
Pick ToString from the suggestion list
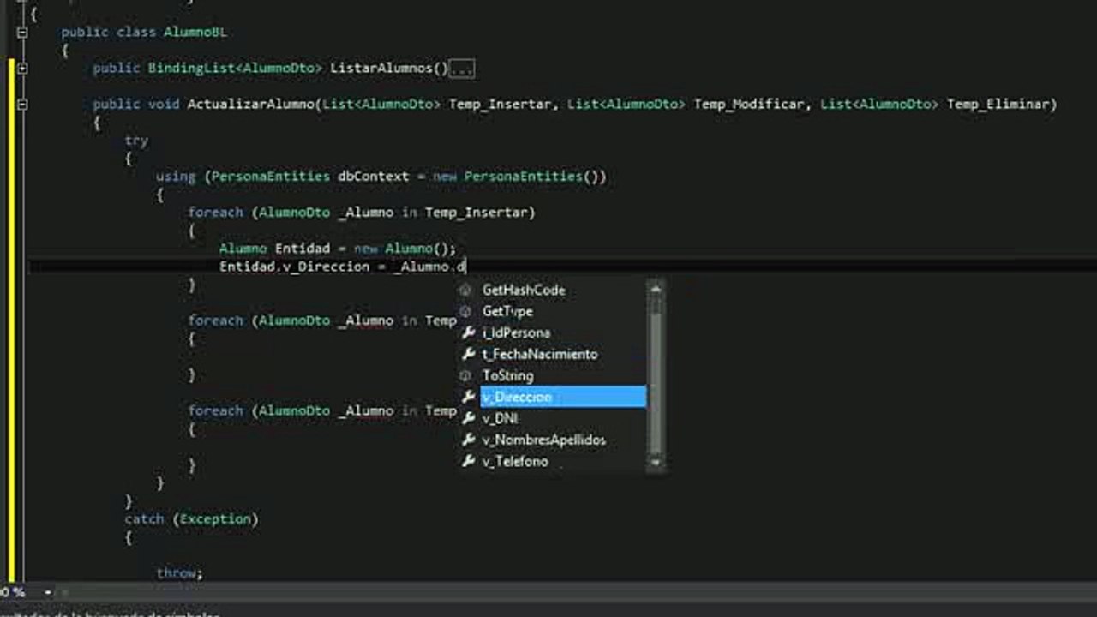click(507, 375)
